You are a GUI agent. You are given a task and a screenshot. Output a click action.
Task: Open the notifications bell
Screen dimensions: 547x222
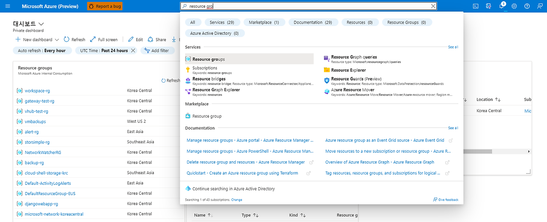[502, 6]
